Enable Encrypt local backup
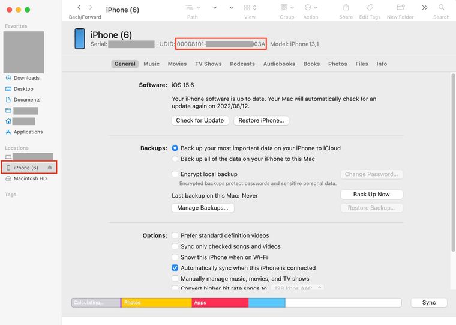 [x=175, y=174]
